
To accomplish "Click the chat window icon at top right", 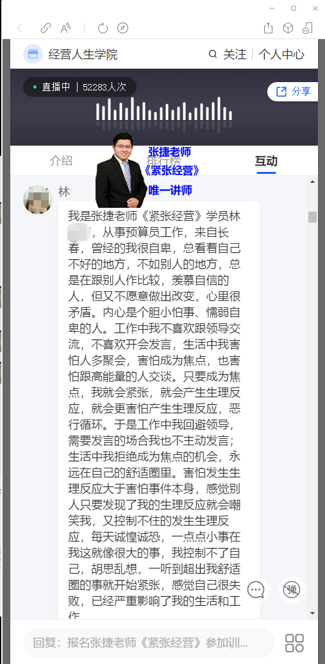I will pos(308,28).
